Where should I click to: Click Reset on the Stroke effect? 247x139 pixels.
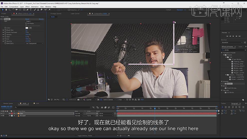pos(27,19)
